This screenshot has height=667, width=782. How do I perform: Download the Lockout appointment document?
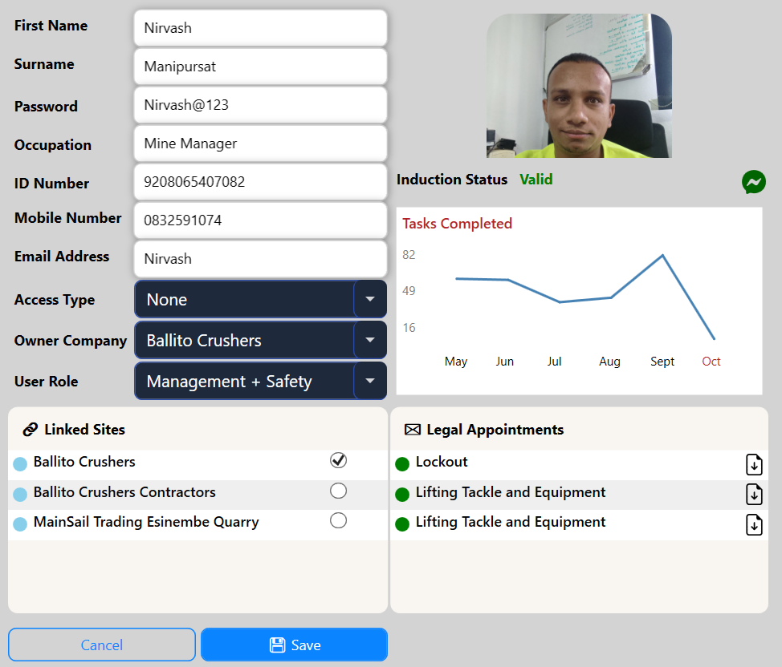[x=754, y=464]
